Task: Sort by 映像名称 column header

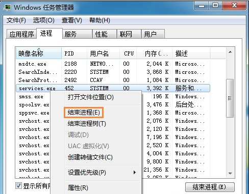Action: pyautogui.click(x=39, y=53)
